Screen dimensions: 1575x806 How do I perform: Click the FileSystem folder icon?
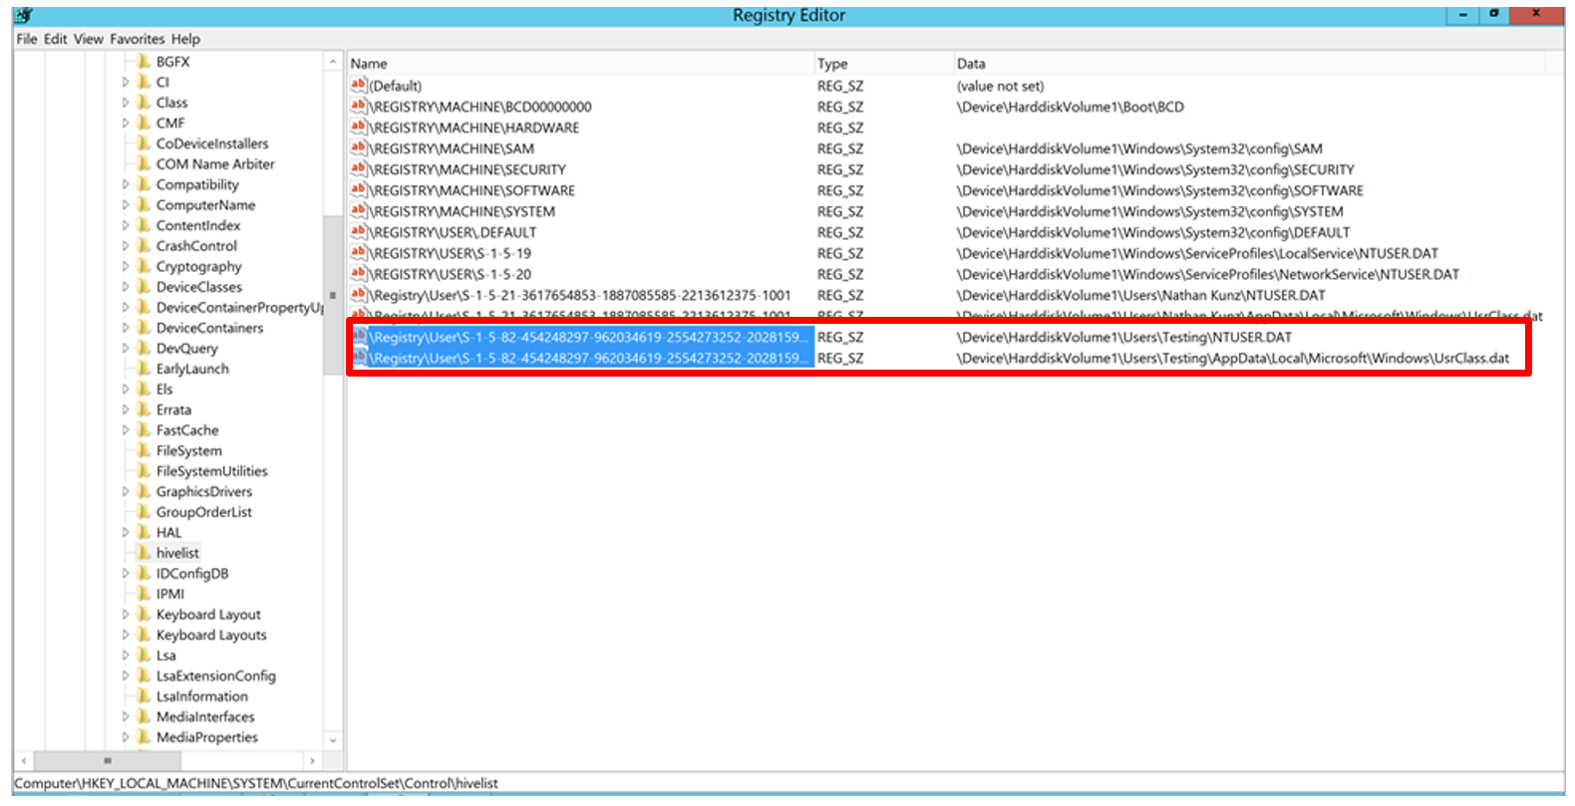pyautogui.click(x=144, y=450)
